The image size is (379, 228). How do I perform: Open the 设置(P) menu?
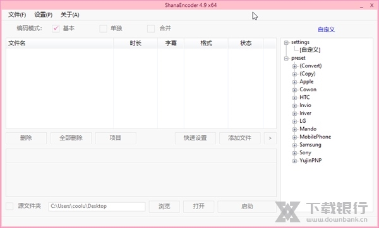[x=43, y=14]
